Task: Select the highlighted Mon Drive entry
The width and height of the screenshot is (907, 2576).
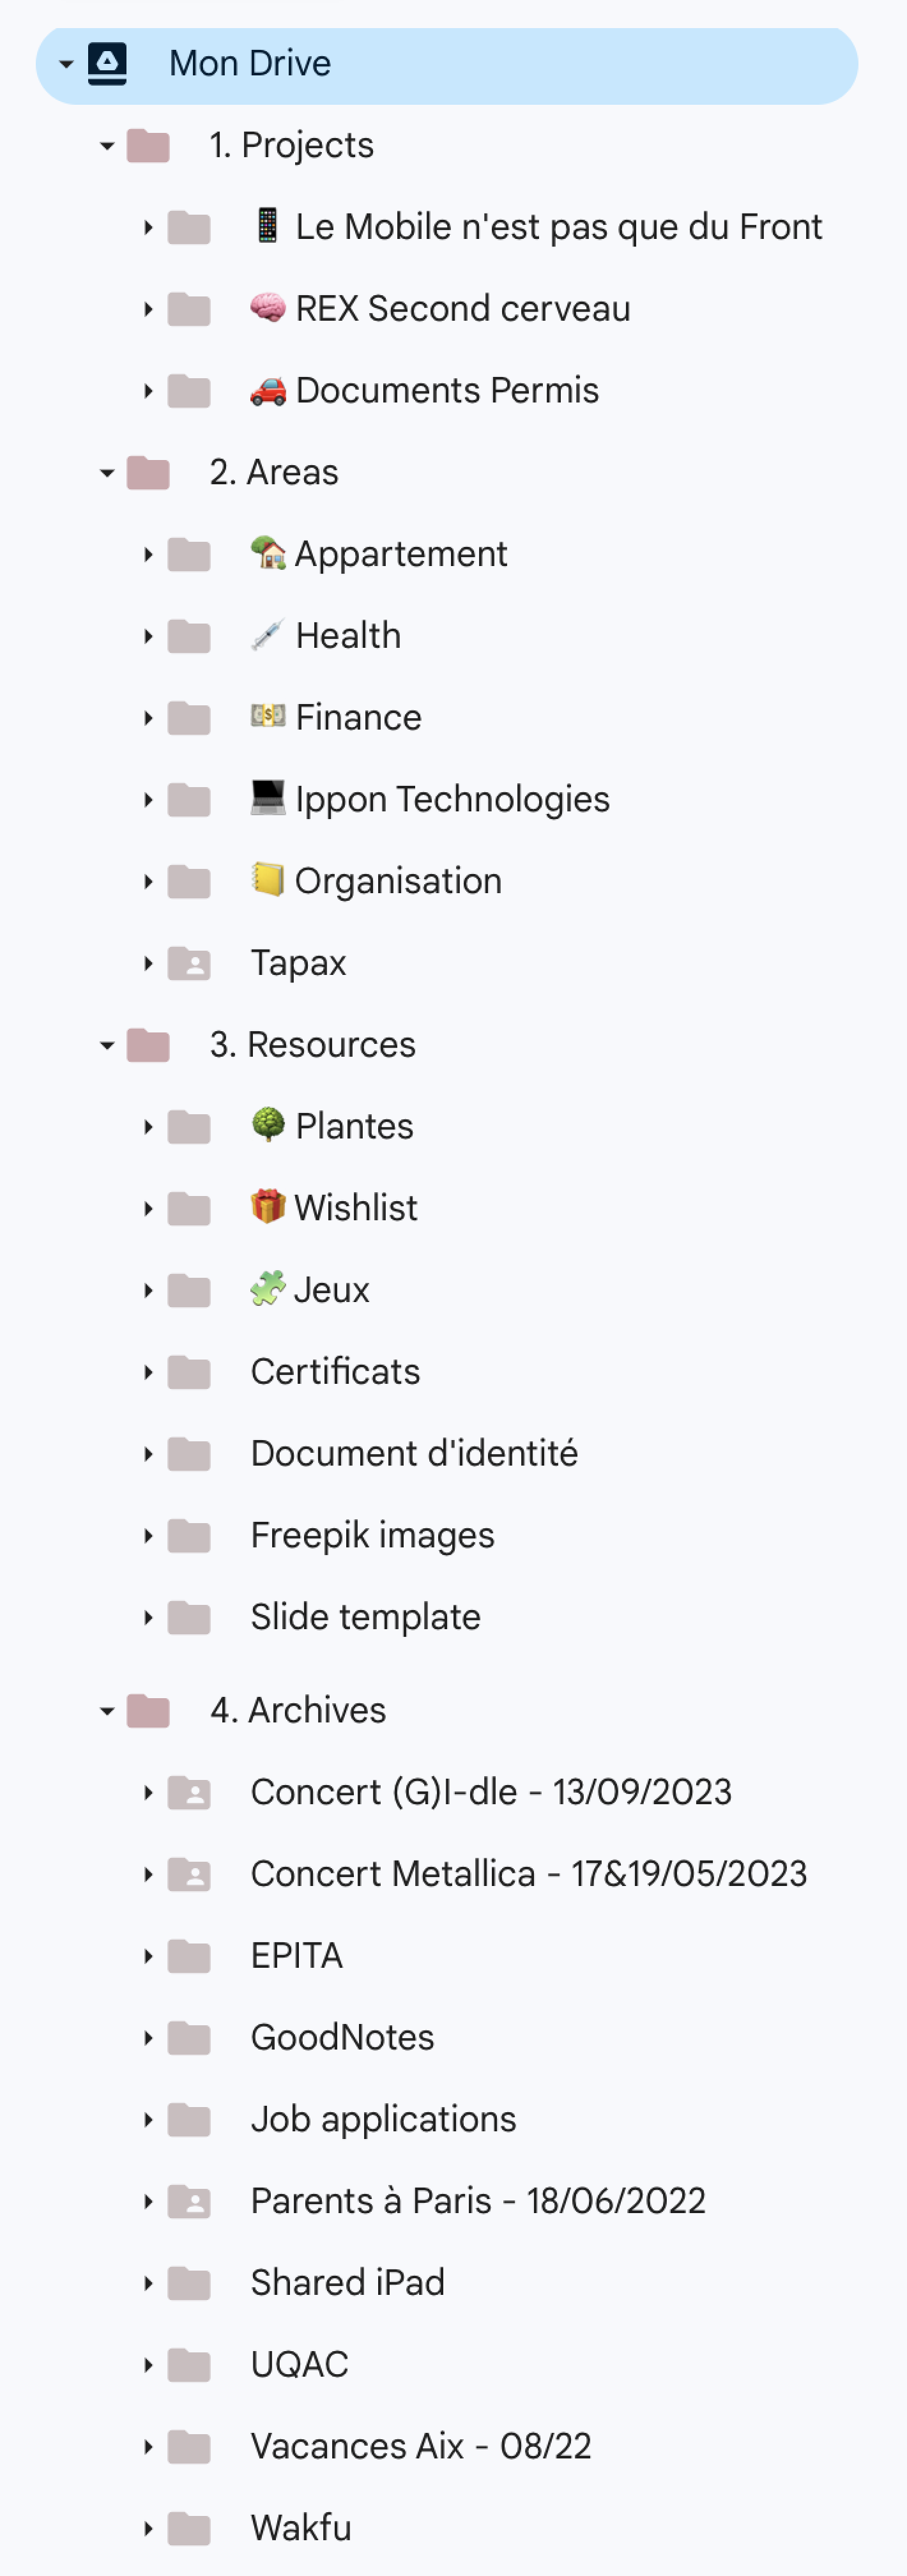Action: (250, 62)
